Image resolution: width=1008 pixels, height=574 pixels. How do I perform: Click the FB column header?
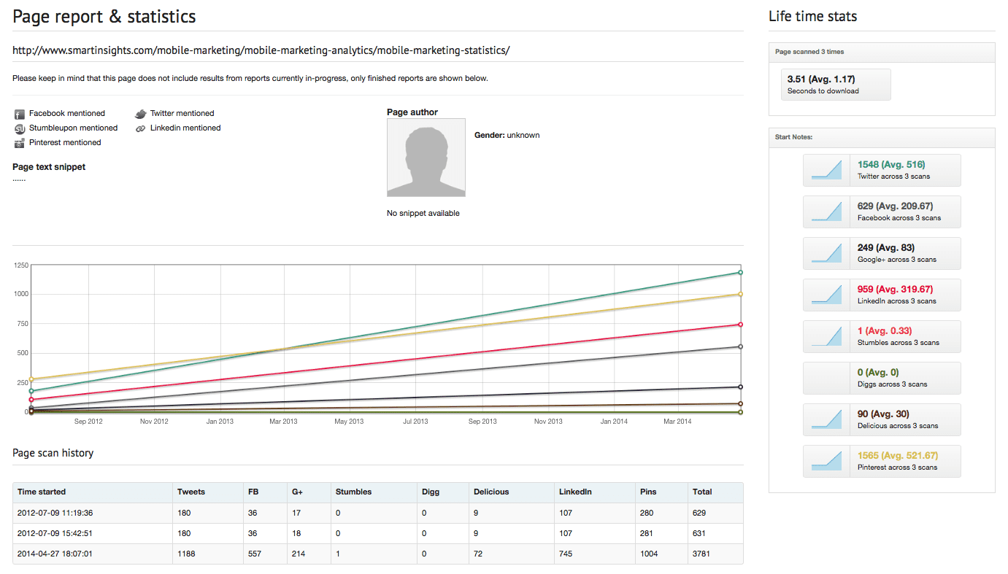point(265,492)
